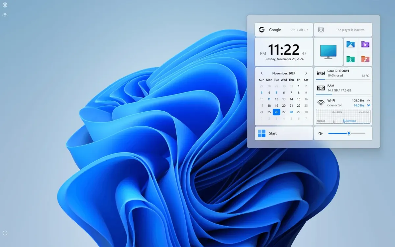Click the Windows logo in Start tile
Screen dimensions: 395x247
click(262, 133)
